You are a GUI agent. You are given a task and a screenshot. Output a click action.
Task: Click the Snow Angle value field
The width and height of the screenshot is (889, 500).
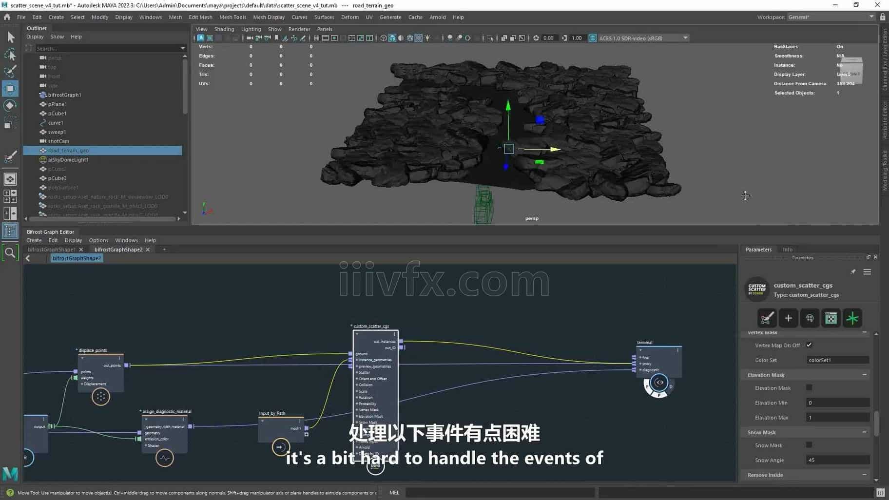(x=837, y=460)
